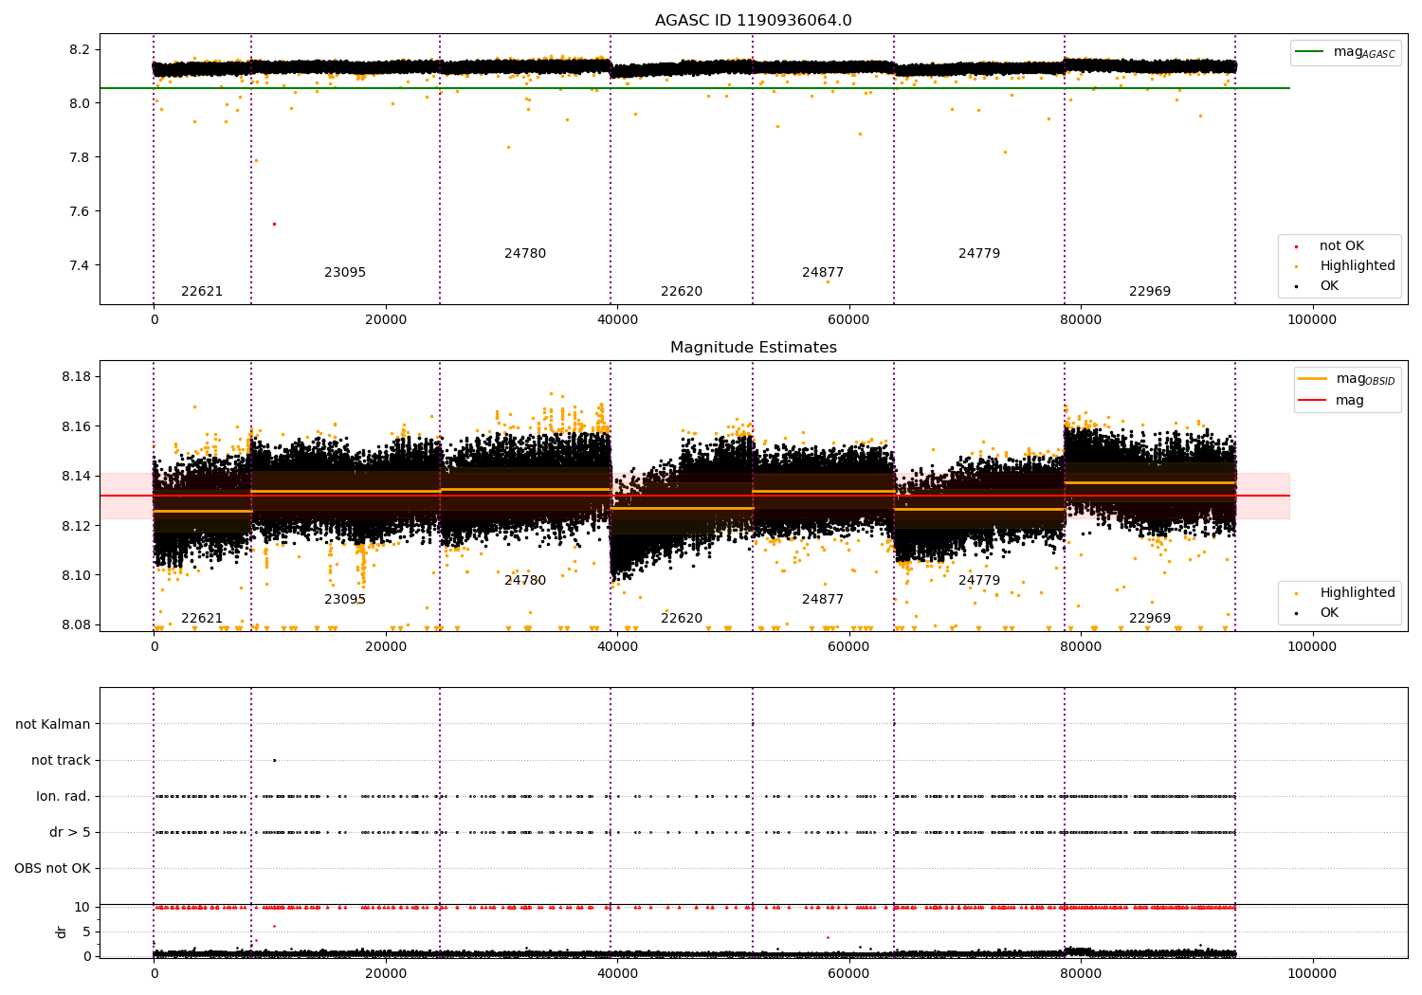Click the 'dr > 5' row label
1422x995 pixels.
70,833
